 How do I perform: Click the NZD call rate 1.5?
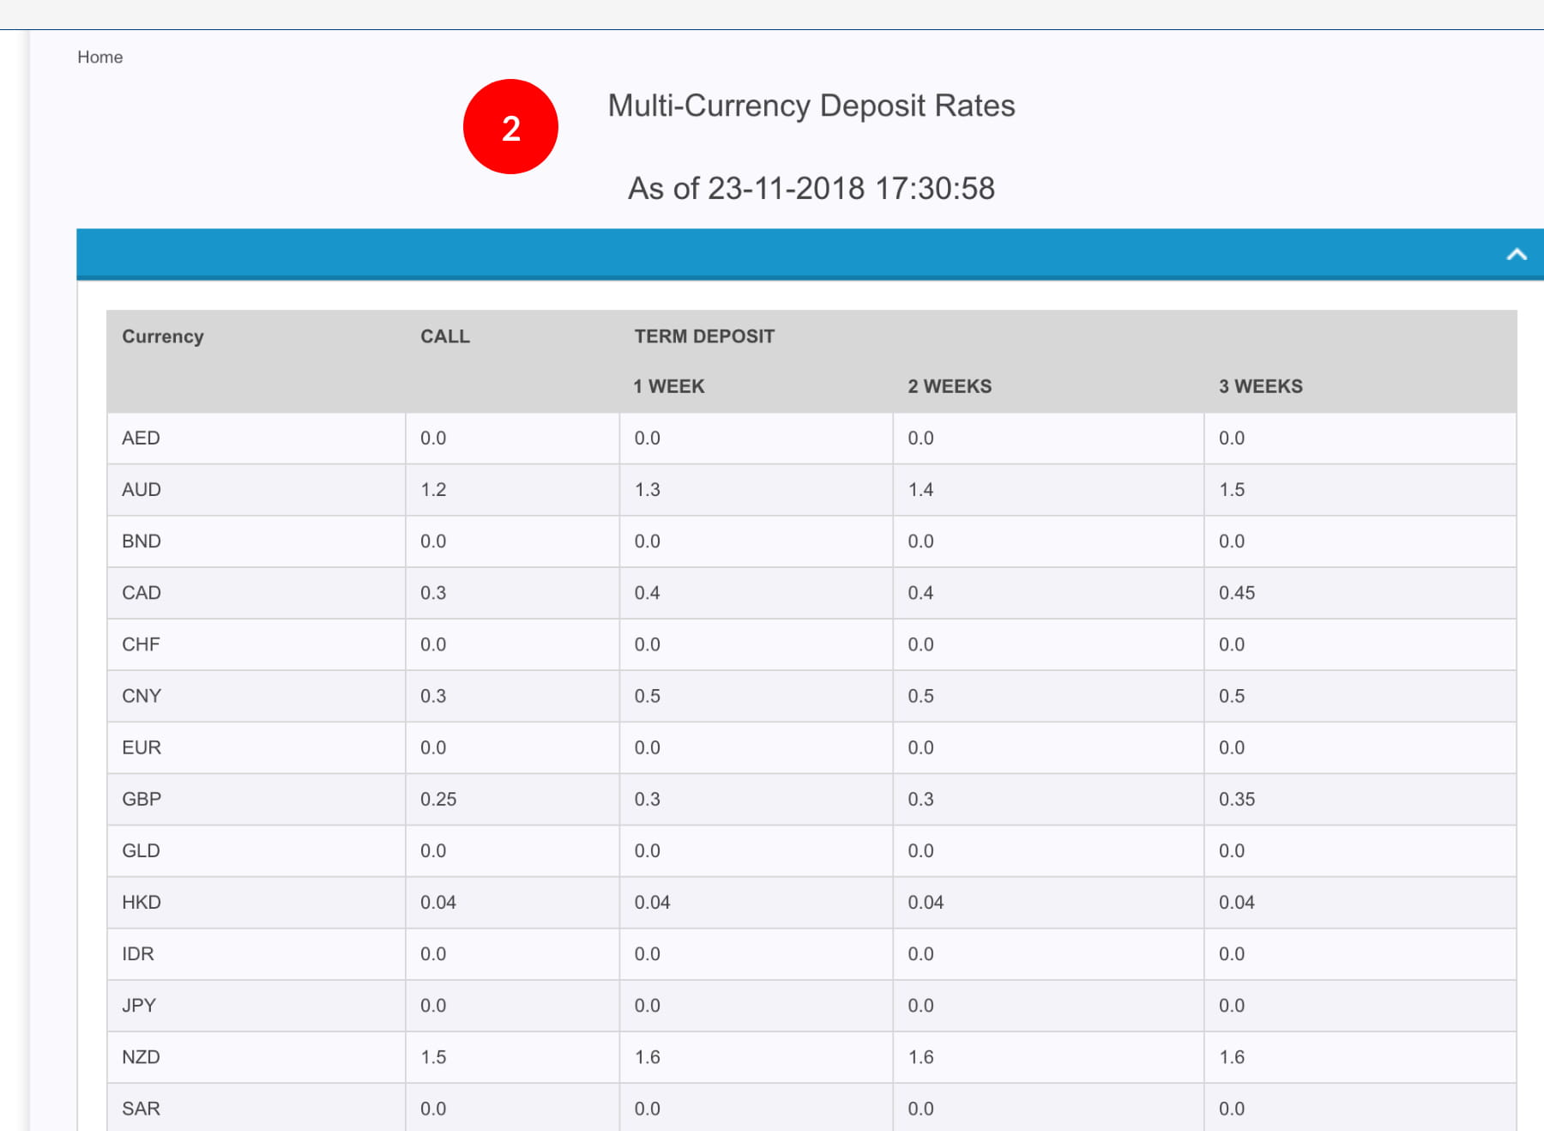pos(433,1057)
